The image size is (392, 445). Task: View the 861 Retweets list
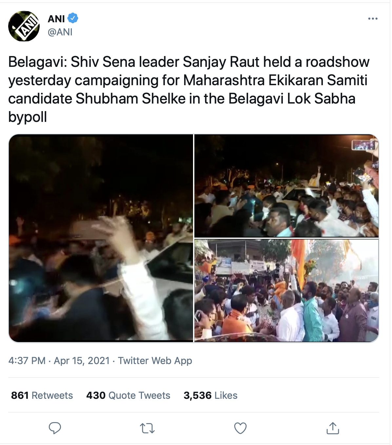(42, 395)
